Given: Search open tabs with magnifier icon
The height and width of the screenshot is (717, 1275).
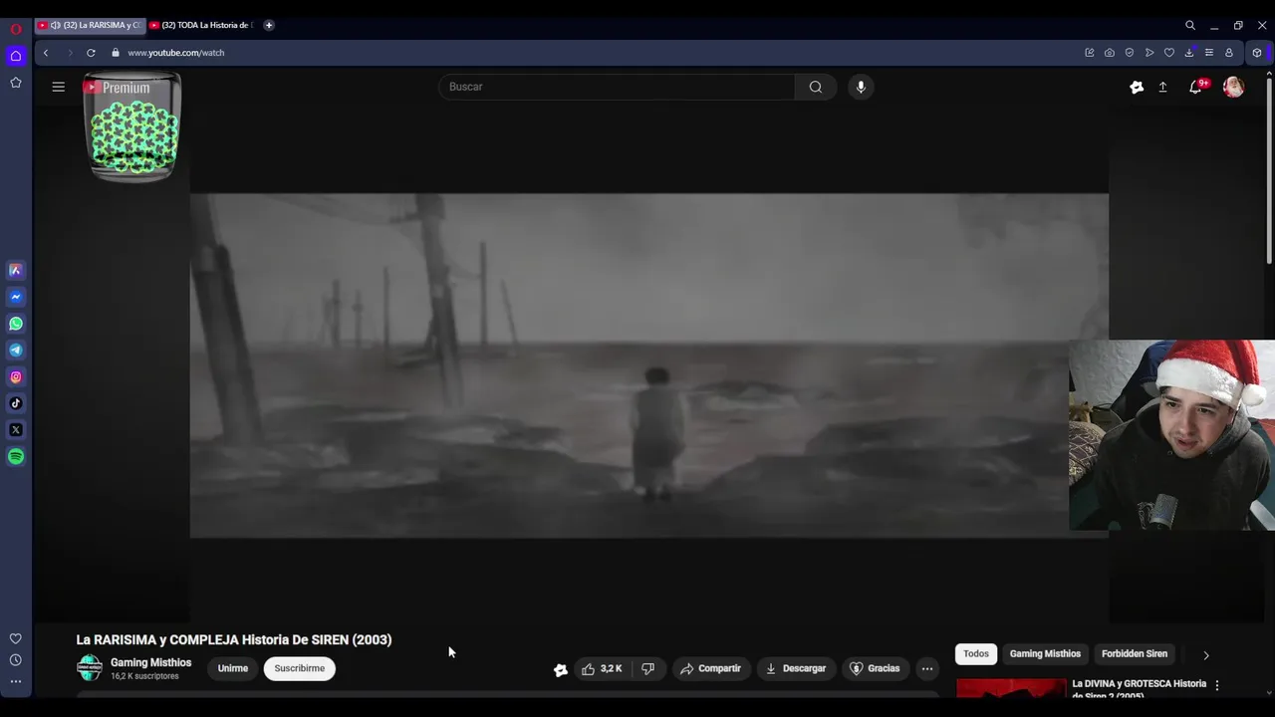Looking at the screenshot, I should (1189, 25).
